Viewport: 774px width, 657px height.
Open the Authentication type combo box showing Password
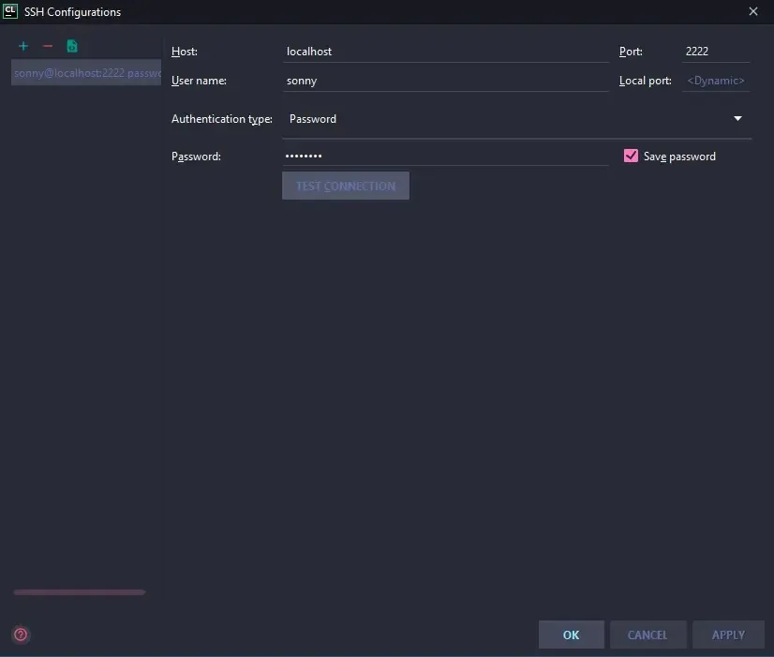506,119
